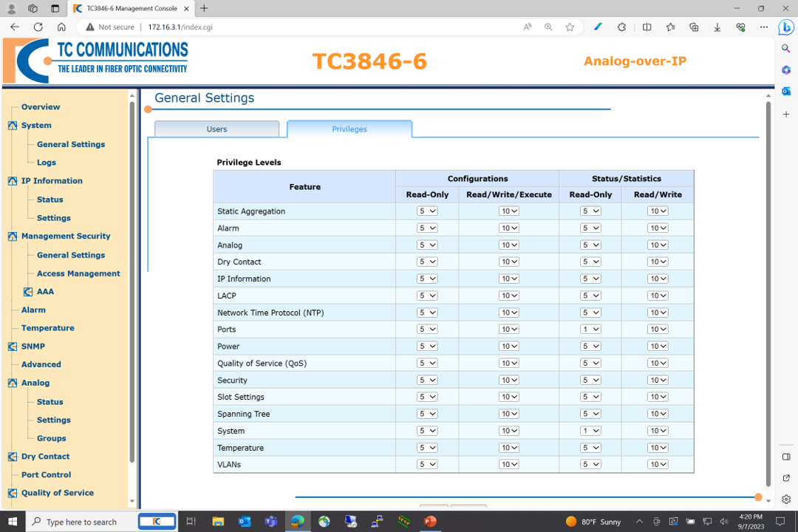
Task: Open the weather widget showing 80°F Sunny
Action: 593,522
